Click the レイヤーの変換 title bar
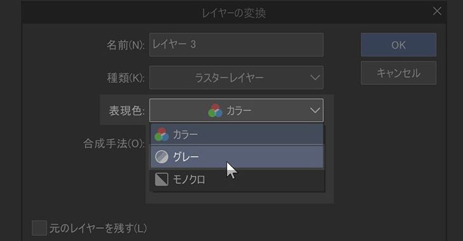The height and width of the screenshot is (241, 463). 234,13
